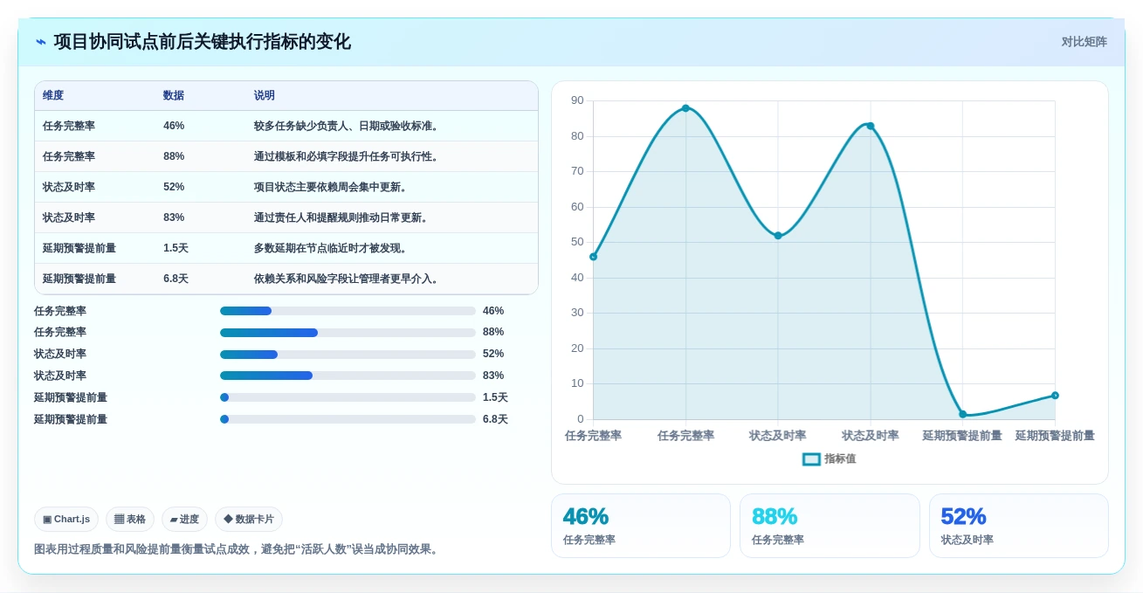Click the chart data point at value 83
Image resolution: width=1143 pixels, height=593 pixels.
[871, 126]
